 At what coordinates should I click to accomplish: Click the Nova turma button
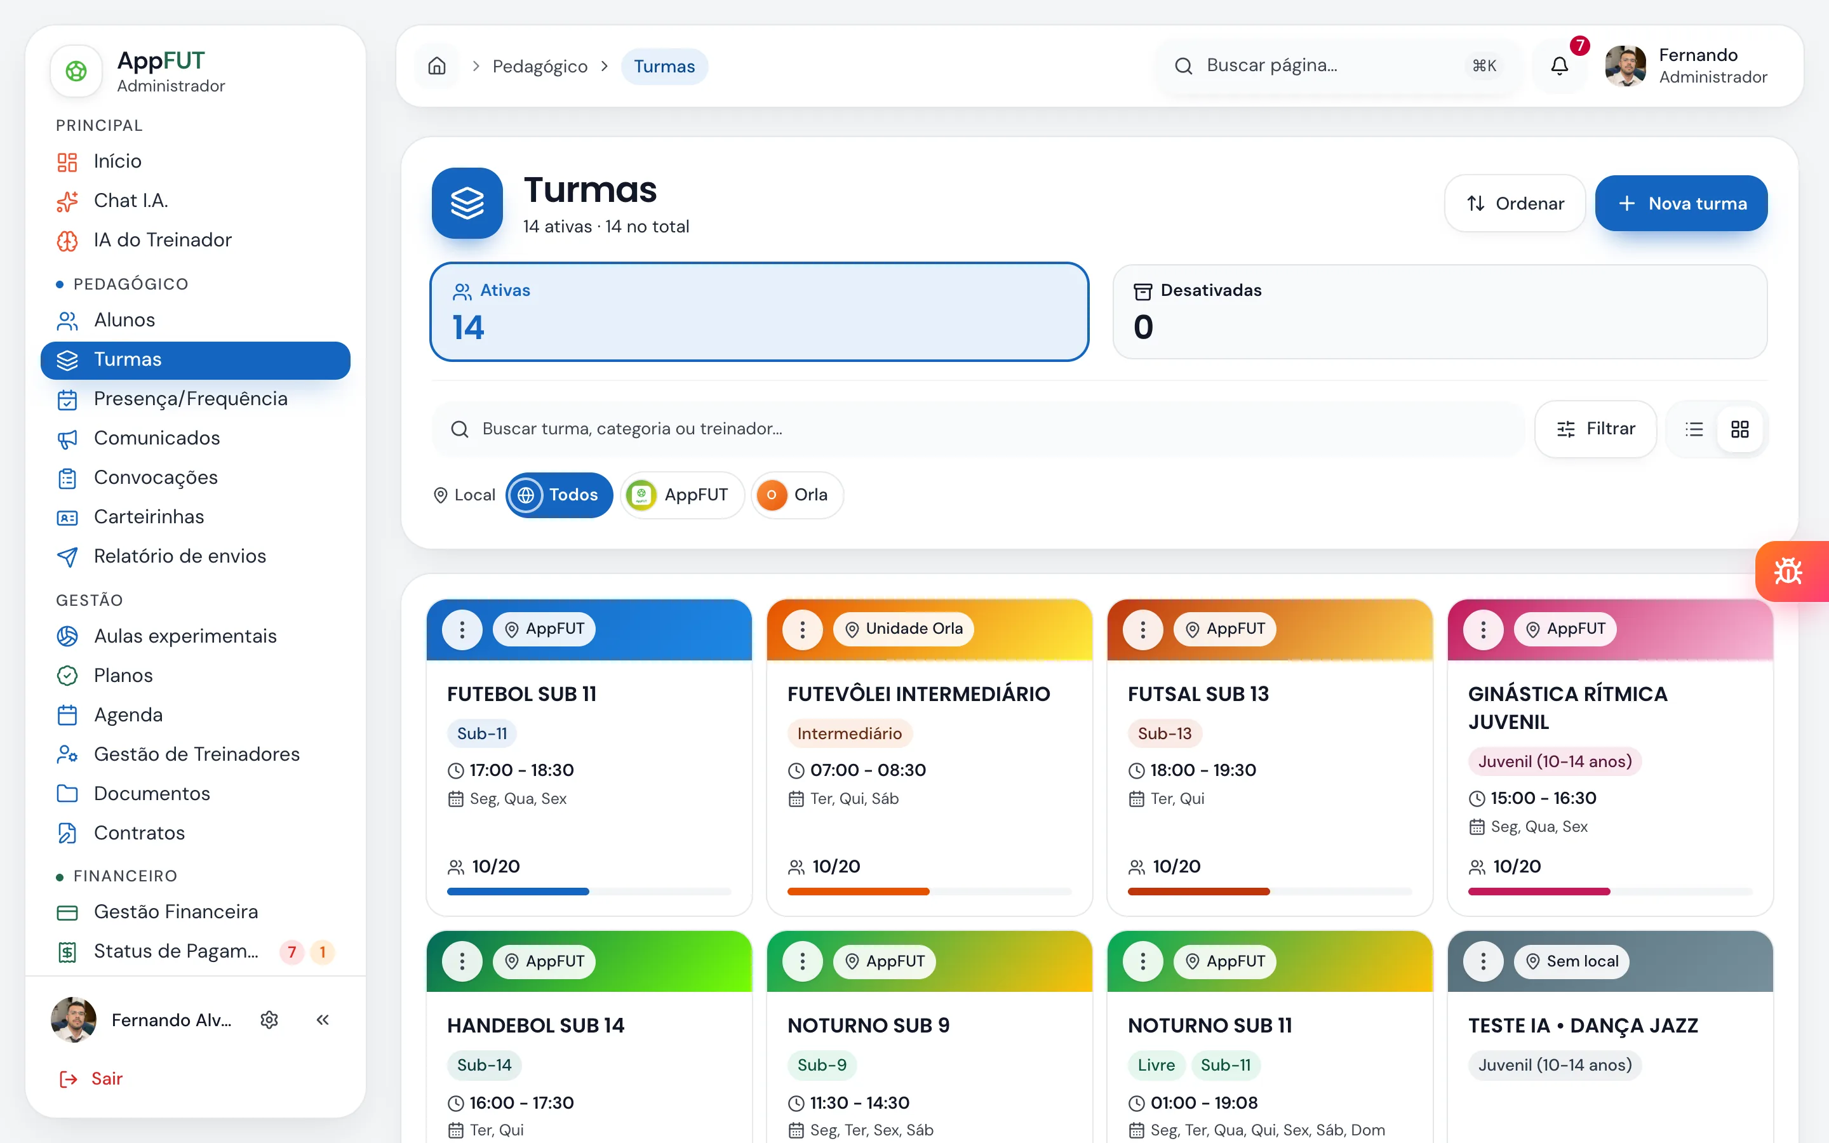click(1681, 203)
